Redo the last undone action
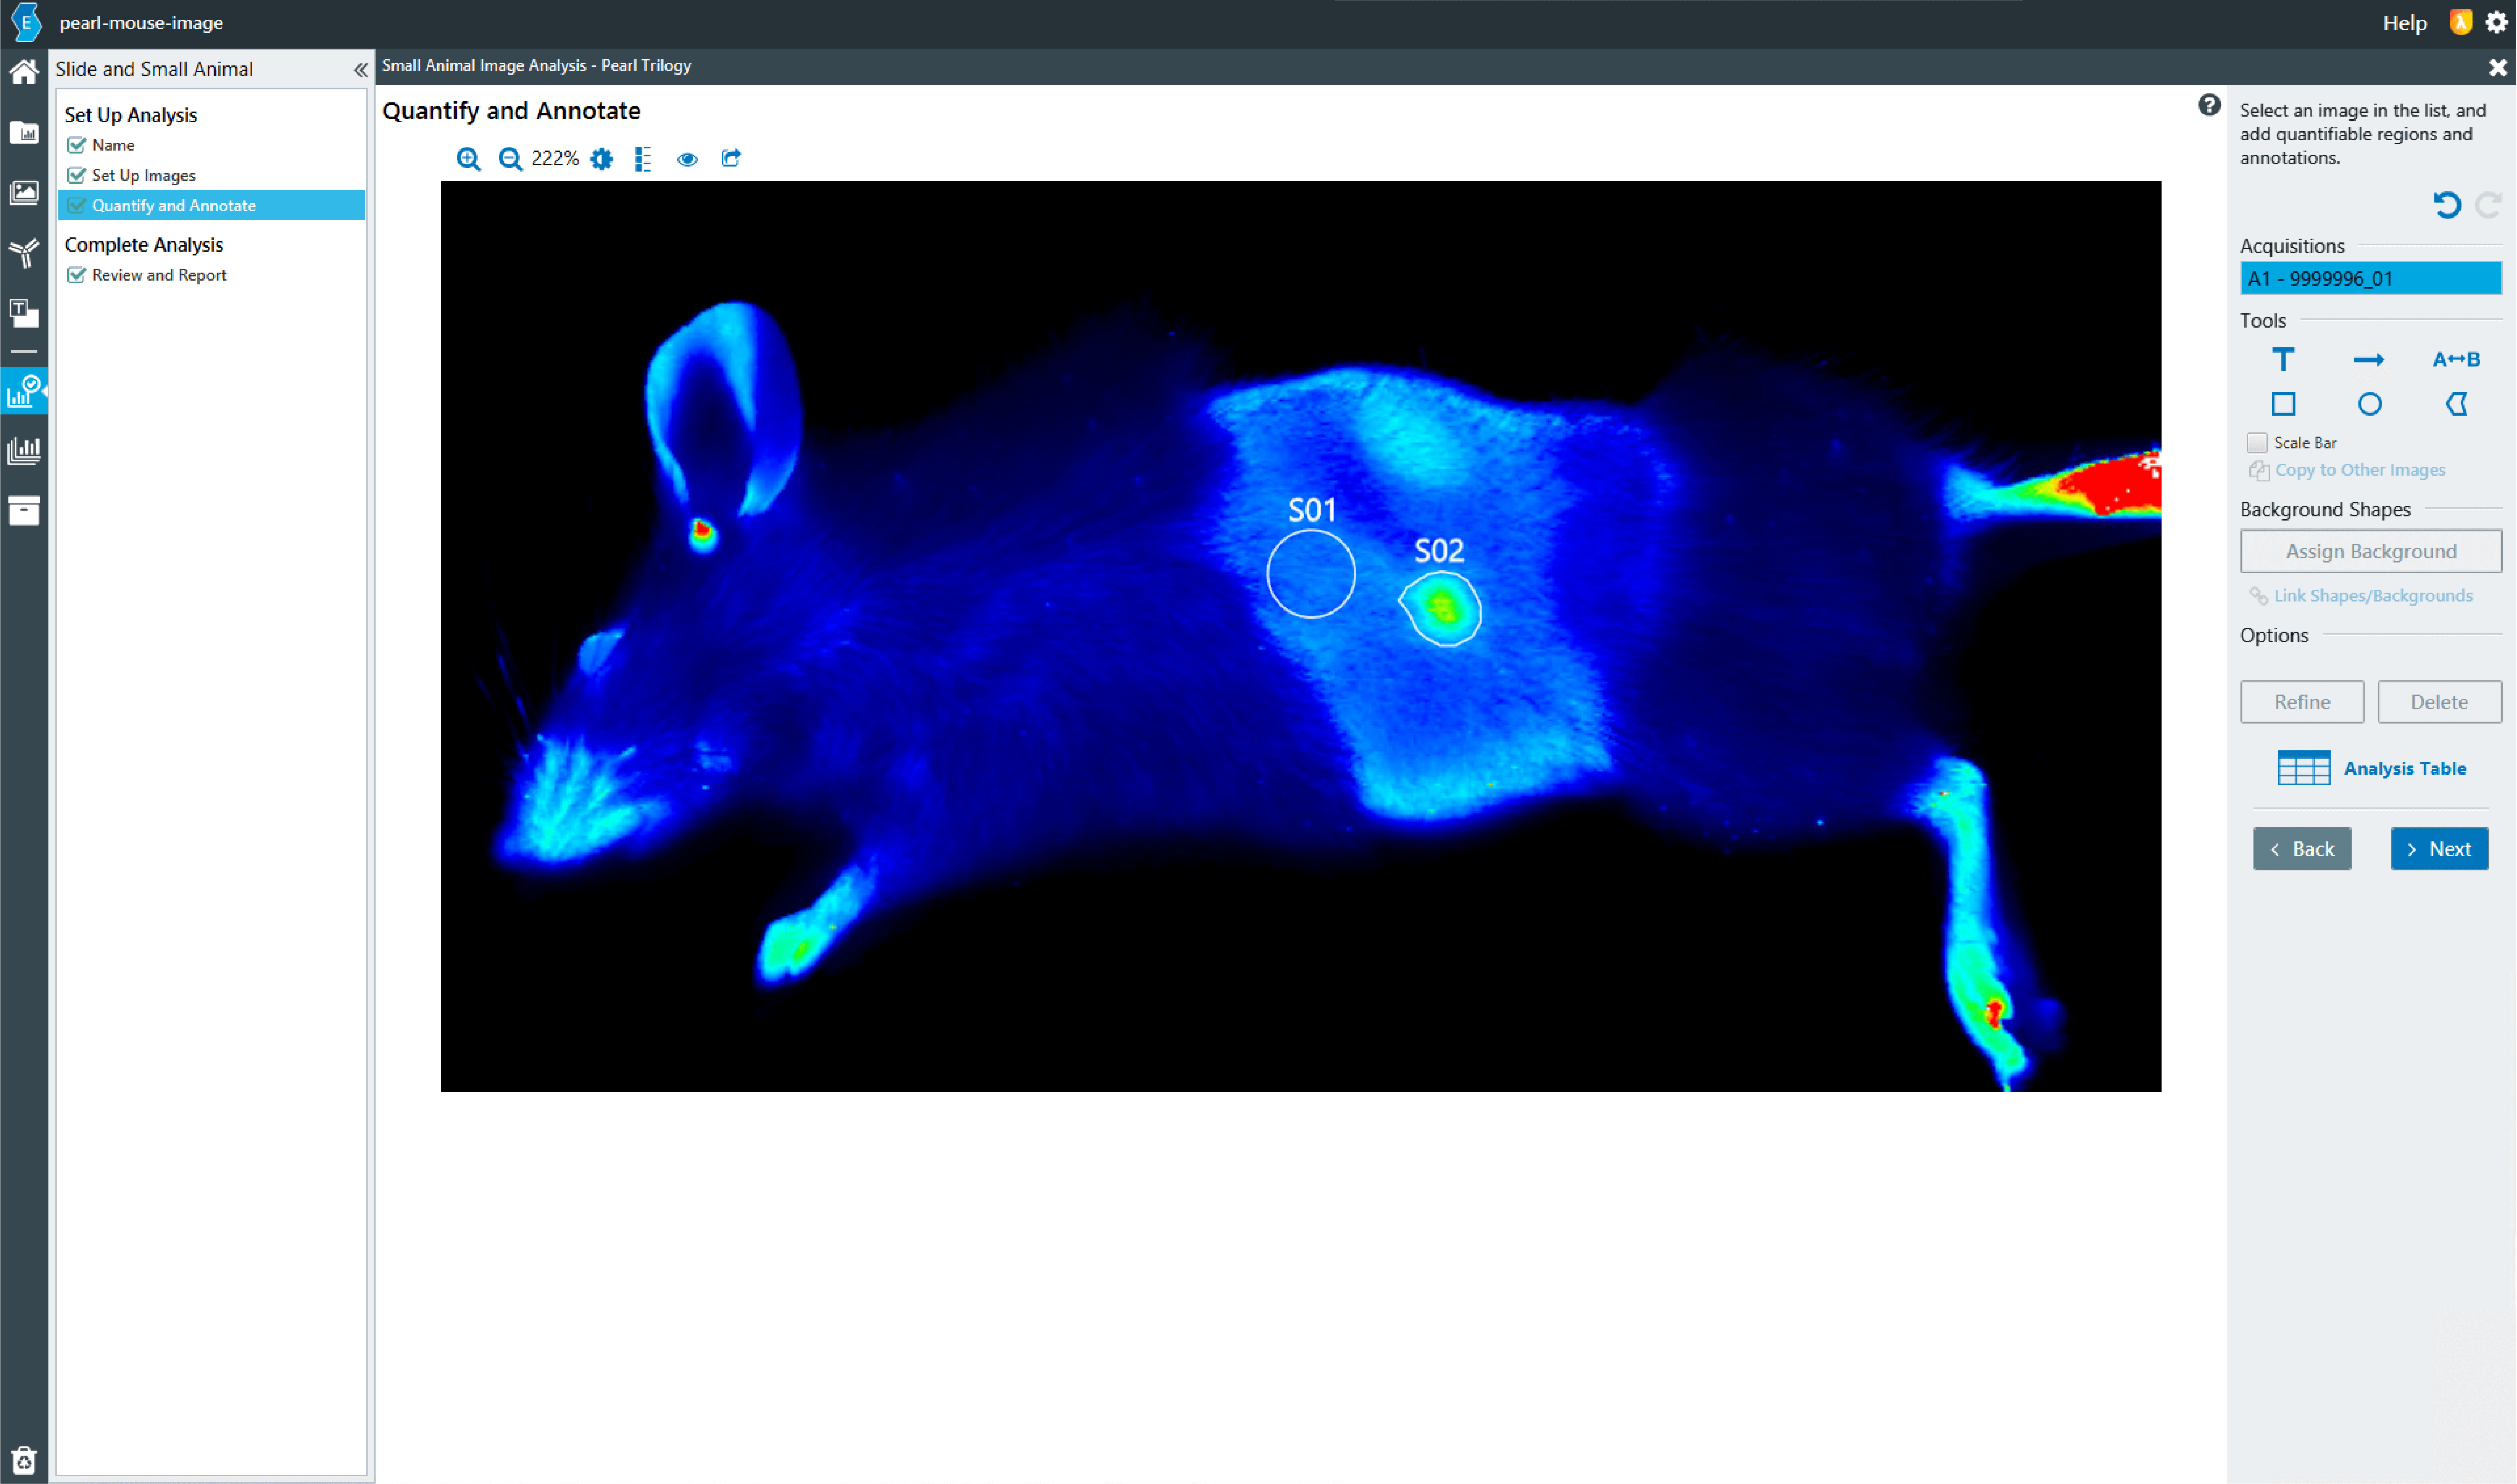2517x1484 pixels. click(2488, 205)
